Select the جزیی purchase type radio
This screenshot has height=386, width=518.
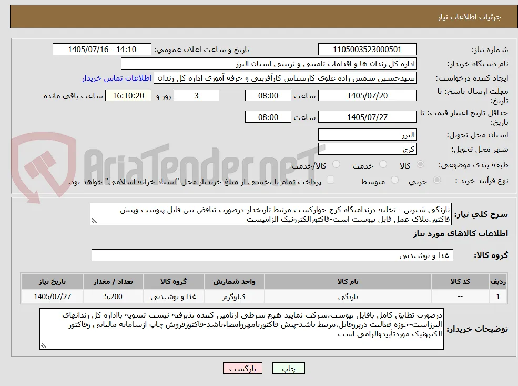point(436,180)
